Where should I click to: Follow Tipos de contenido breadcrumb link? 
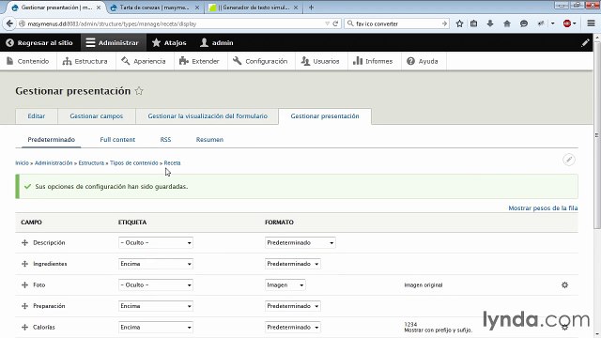133,162
